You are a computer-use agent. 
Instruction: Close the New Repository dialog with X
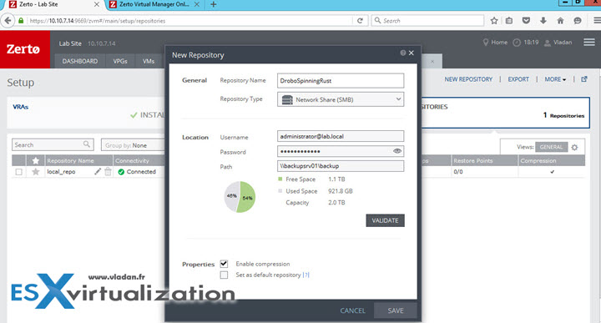pos(412,53)
